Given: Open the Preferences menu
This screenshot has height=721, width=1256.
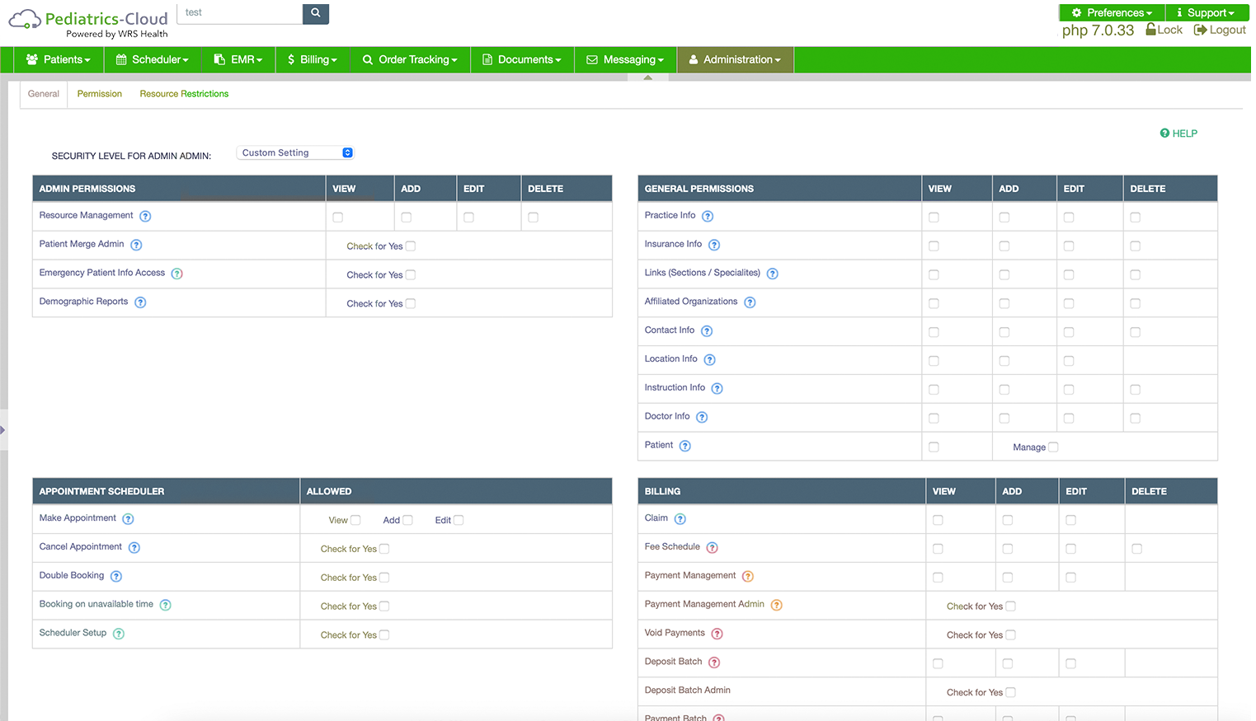Looking at the screenshot, I should coord(1111,12).
